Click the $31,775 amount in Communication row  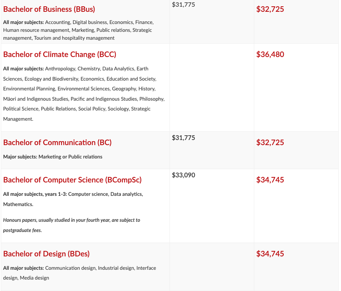183,138
